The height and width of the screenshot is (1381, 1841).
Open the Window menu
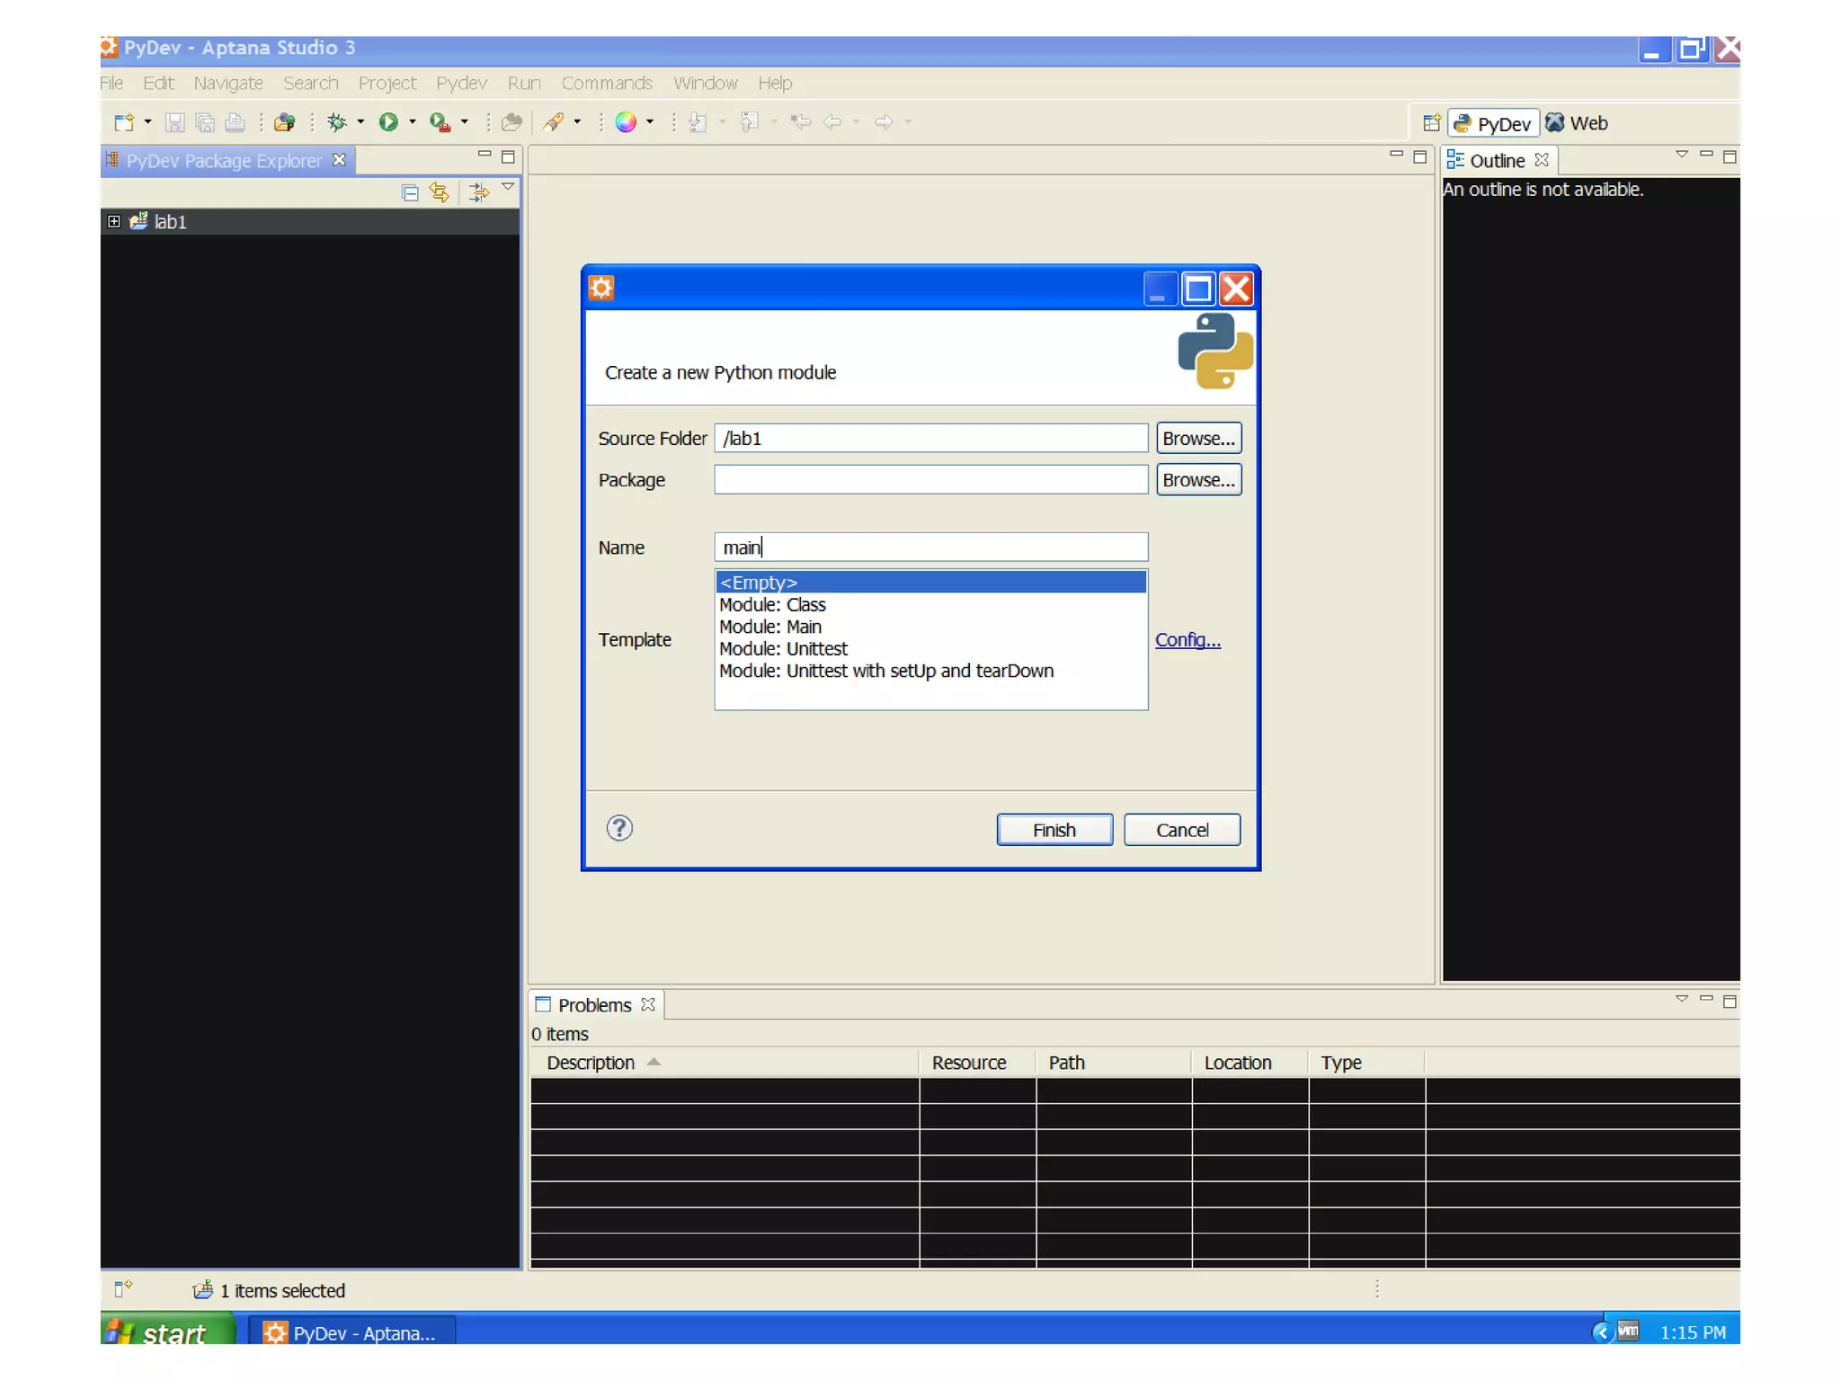[706, 83]
